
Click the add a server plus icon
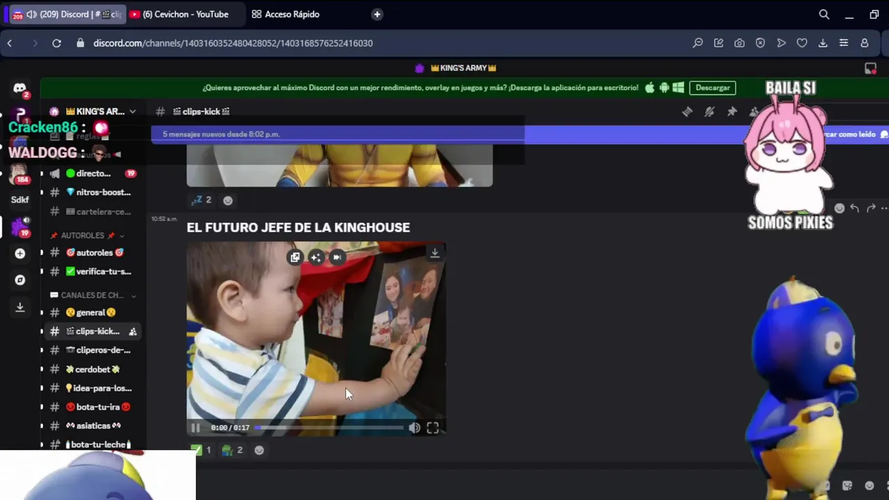(20, 253)
